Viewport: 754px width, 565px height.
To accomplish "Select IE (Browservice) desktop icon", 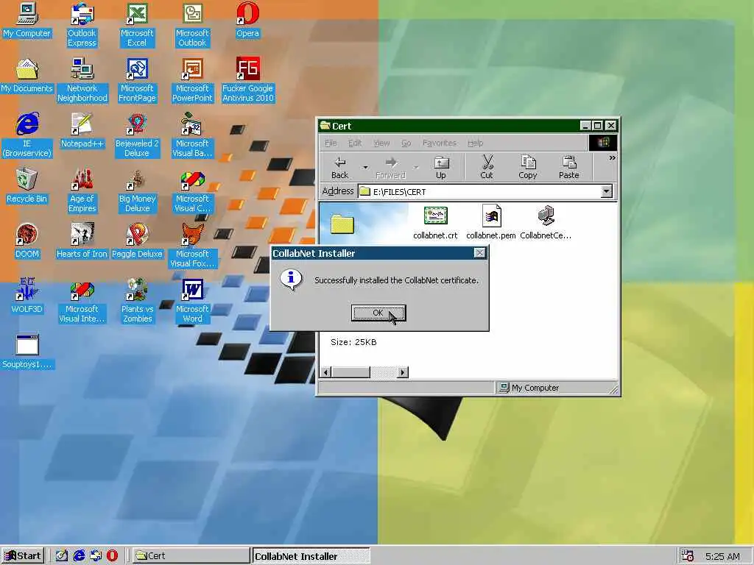I will click(x=27, y=135).
